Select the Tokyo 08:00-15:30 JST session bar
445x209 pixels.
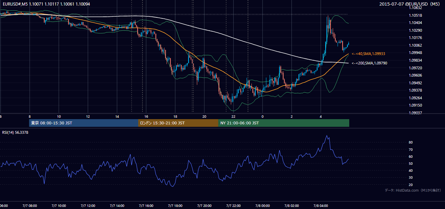point(84,123)
